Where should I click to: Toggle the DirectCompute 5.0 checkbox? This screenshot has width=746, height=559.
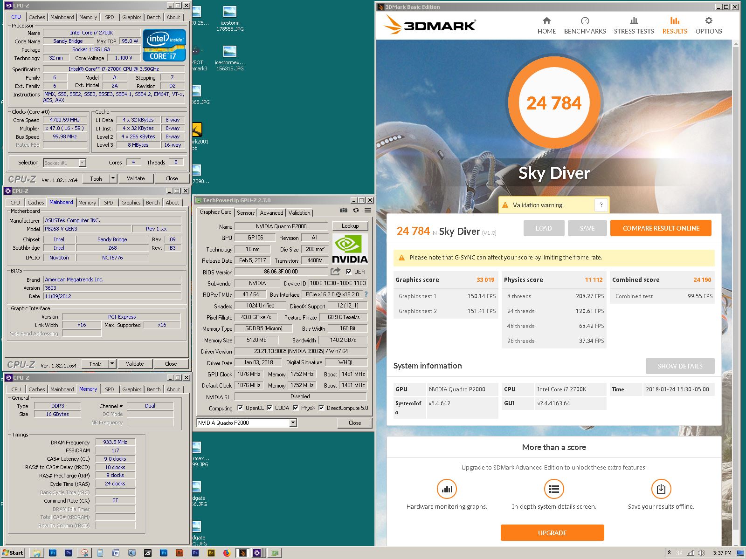click(321, 408)
